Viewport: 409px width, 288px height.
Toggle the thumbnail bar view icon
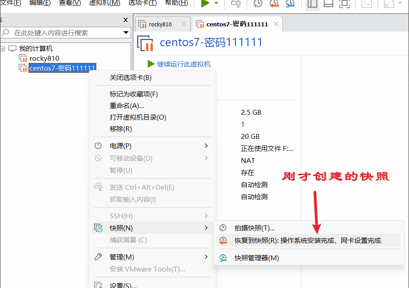point(328,4)
